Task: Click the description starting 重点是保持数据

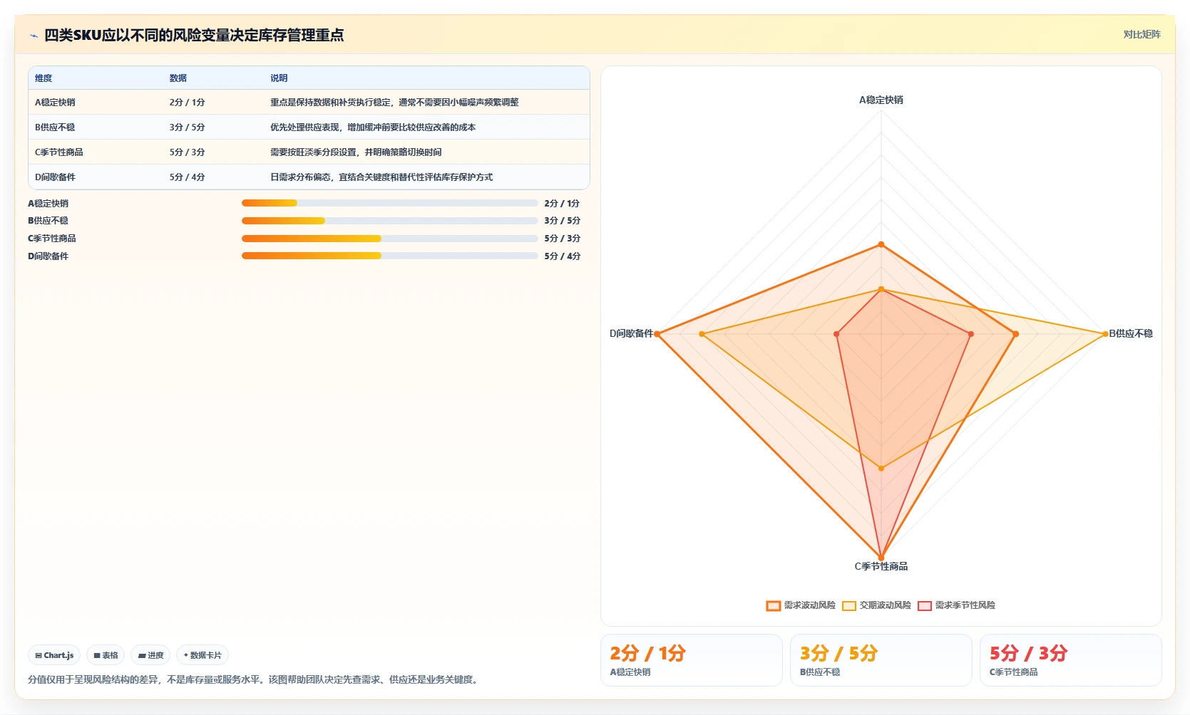Action: point(394,103)
